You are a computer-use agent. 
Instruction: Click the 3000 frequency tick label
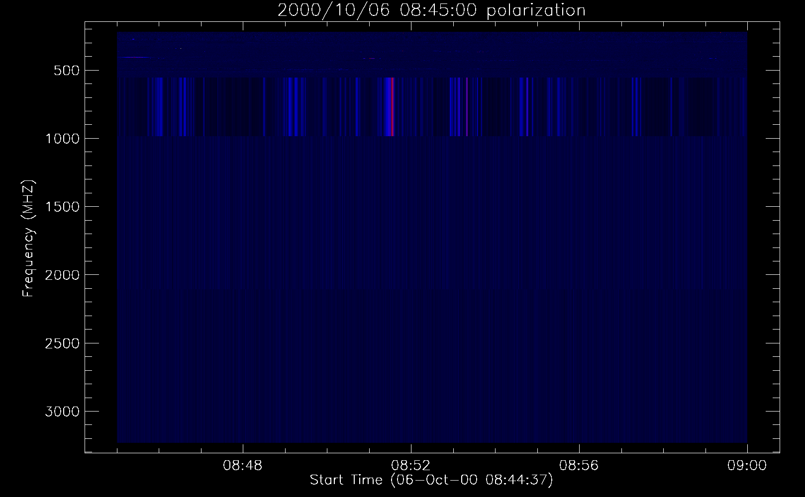(x=63, y=412)
